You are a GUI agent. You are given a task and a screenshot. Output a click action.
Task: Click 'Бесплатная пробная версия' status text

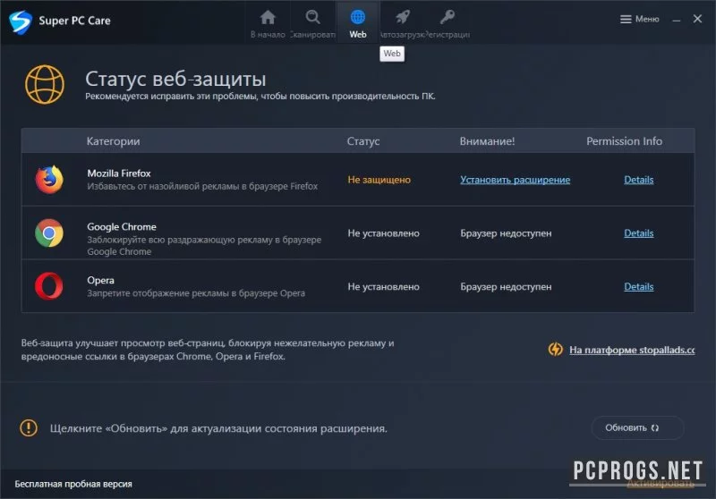tap(73, 484)
